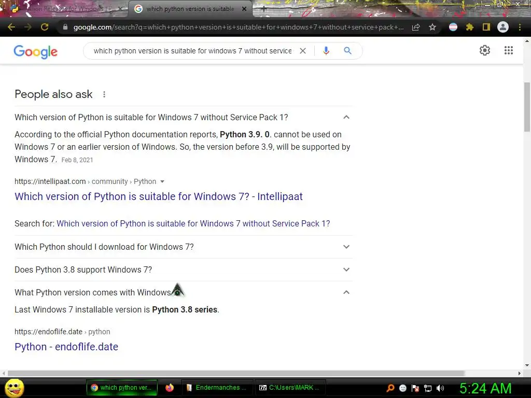
Task: Expand 'Which Python should I download for Windows 7?'
Action: tap(183, 247)
